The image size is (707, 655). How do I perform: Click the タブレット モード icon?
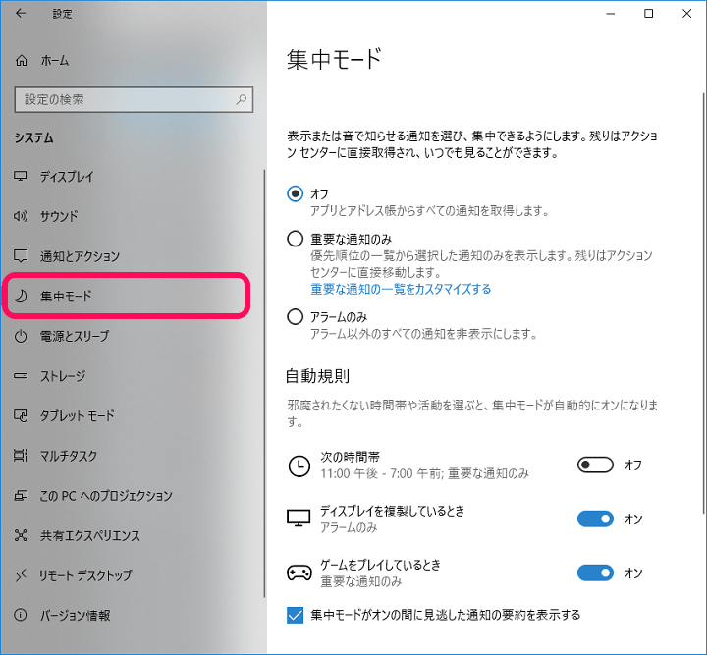(21, 415)
